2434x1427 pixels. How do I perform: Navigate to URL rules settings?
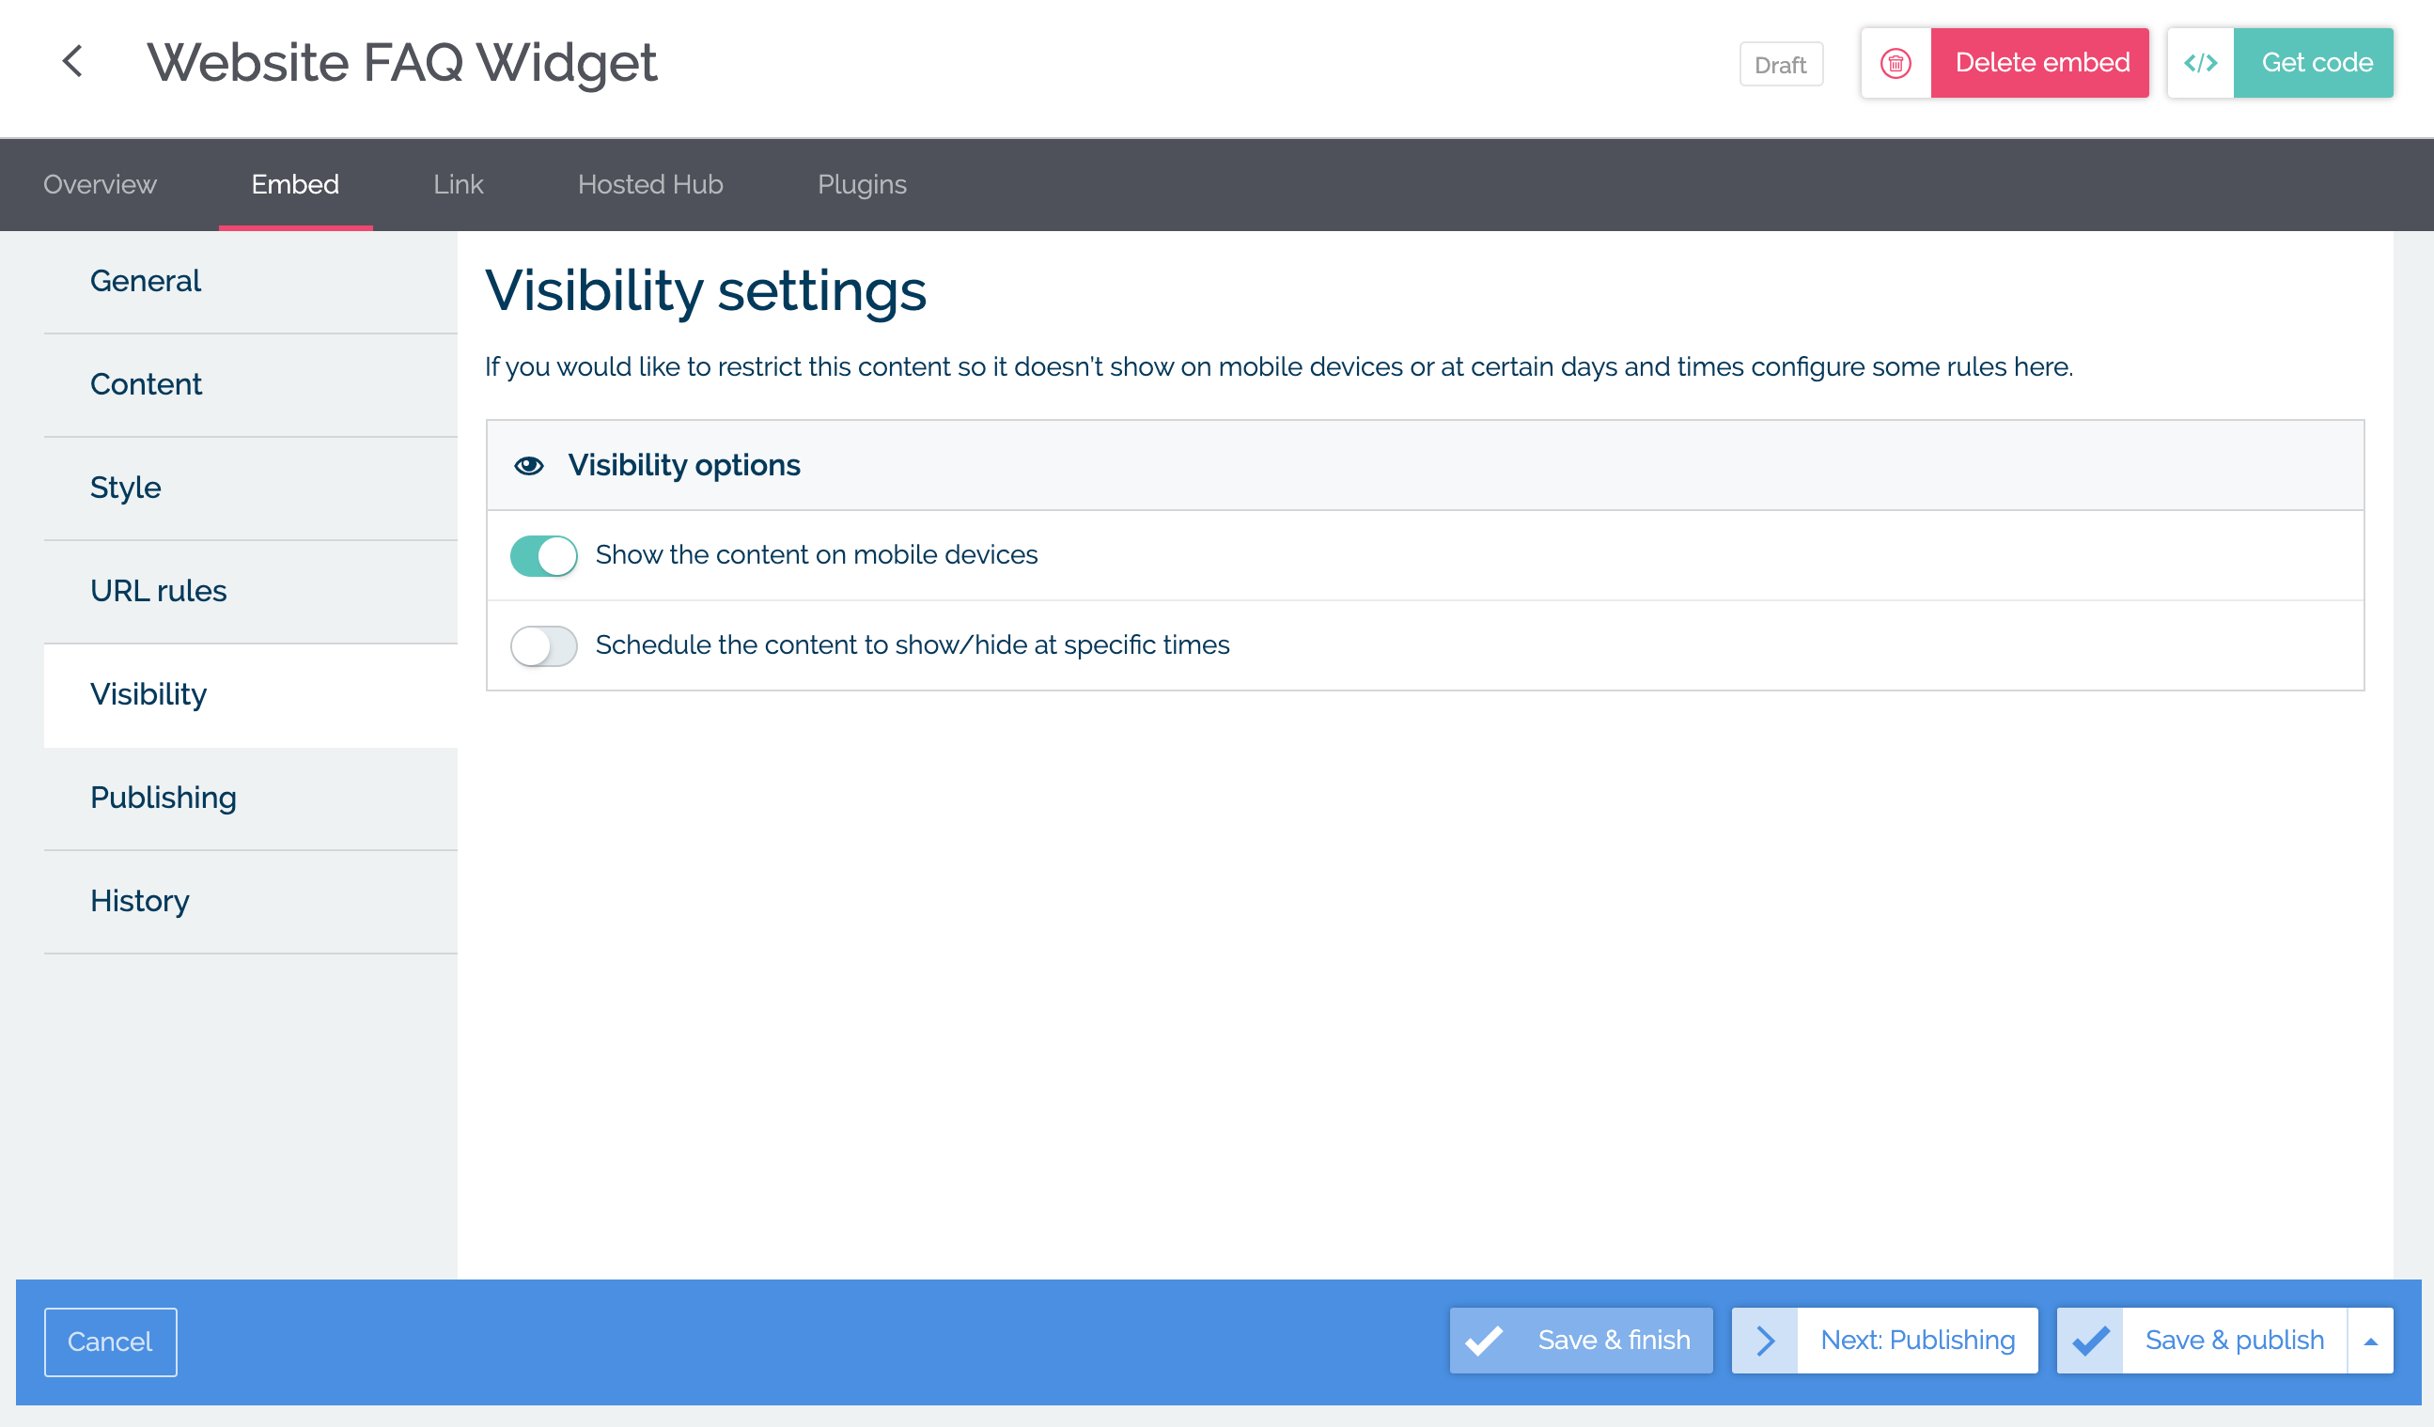coord(158,589)
